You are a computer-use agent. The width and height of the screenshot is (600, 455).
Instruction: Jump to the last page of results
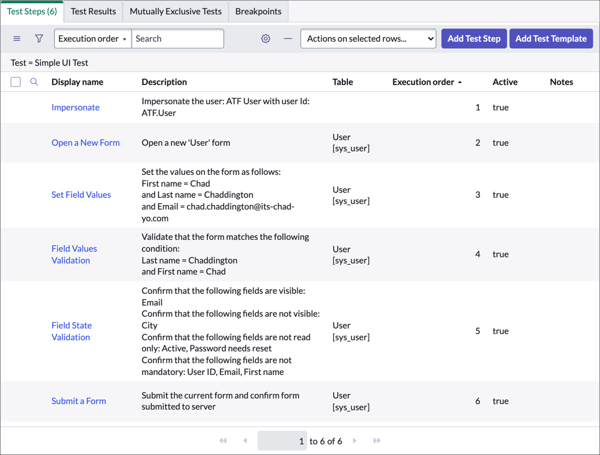point(376,440)
